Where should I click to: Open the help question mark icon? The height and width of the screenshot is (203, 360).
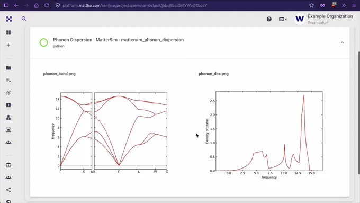(269, 19)
